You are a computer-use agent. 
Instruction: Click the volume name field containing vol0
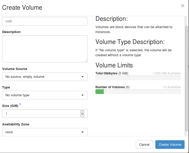click(x=45, y=21)
